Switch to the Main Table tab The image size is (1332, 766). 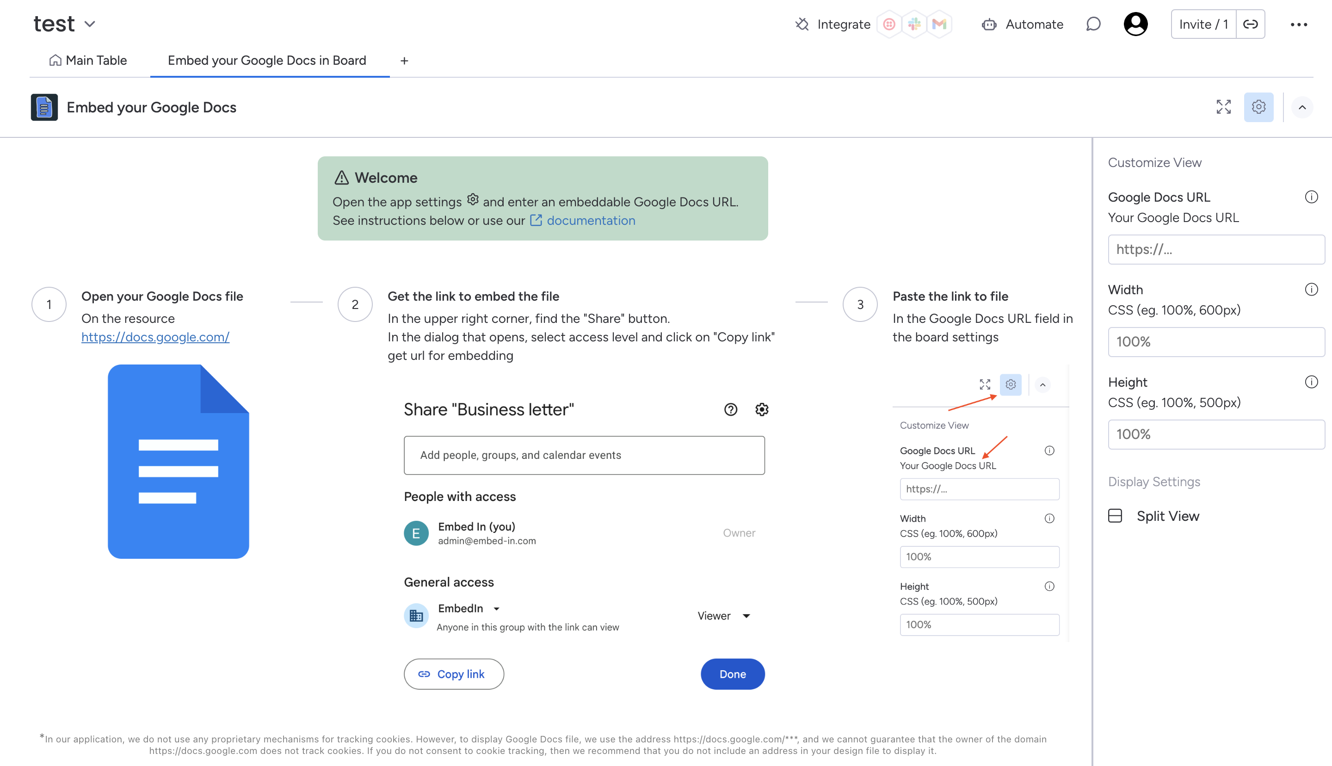pos(88,61)
